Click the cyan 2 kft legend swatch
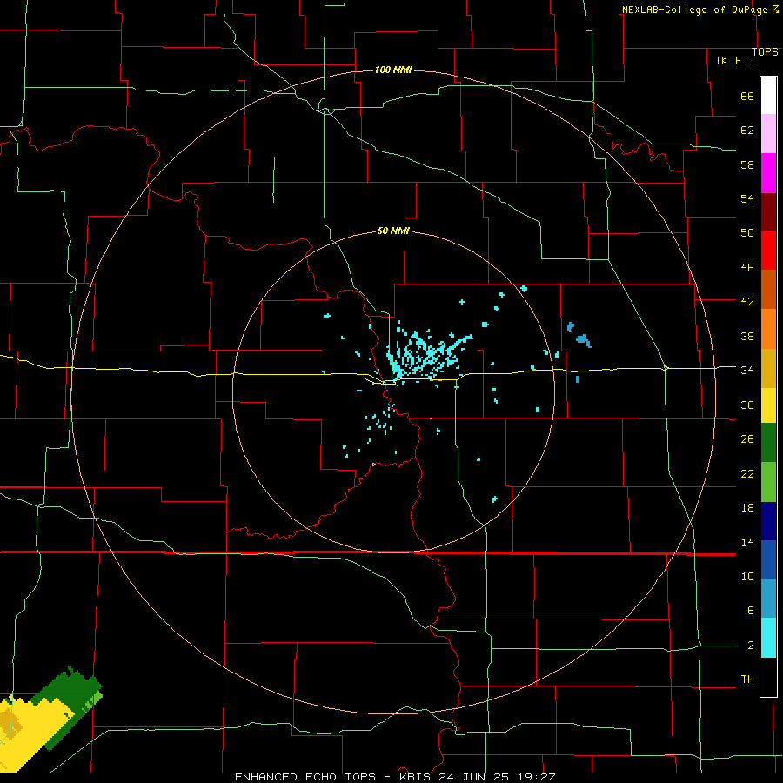Screen dimensions: 783x783 point(768,638)
